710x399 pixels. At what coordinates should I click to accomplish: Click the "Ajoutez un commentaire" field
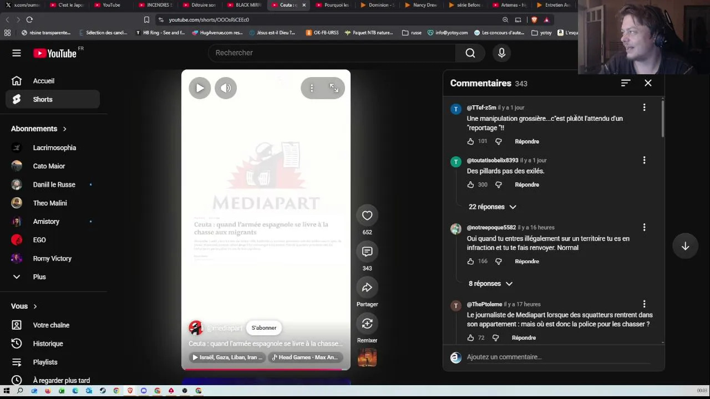click(x=558, y=357)
